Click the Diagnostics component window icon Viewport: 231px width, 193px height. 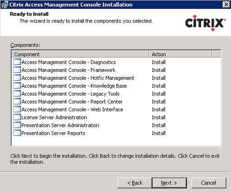[17, 62]
